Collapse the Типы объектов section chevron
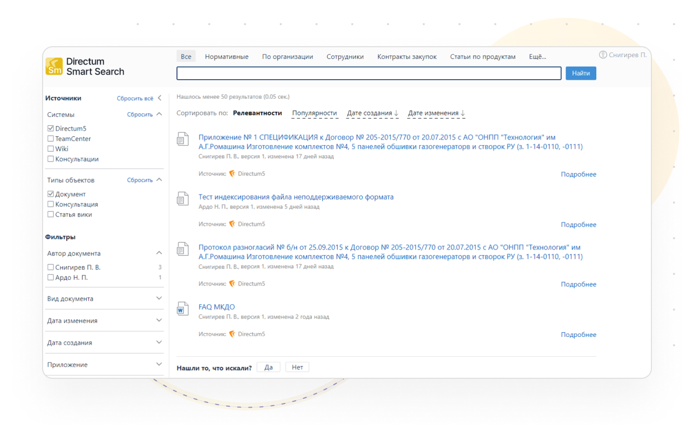The height and width of the screenshot is (425, 694). click(159, 180)
